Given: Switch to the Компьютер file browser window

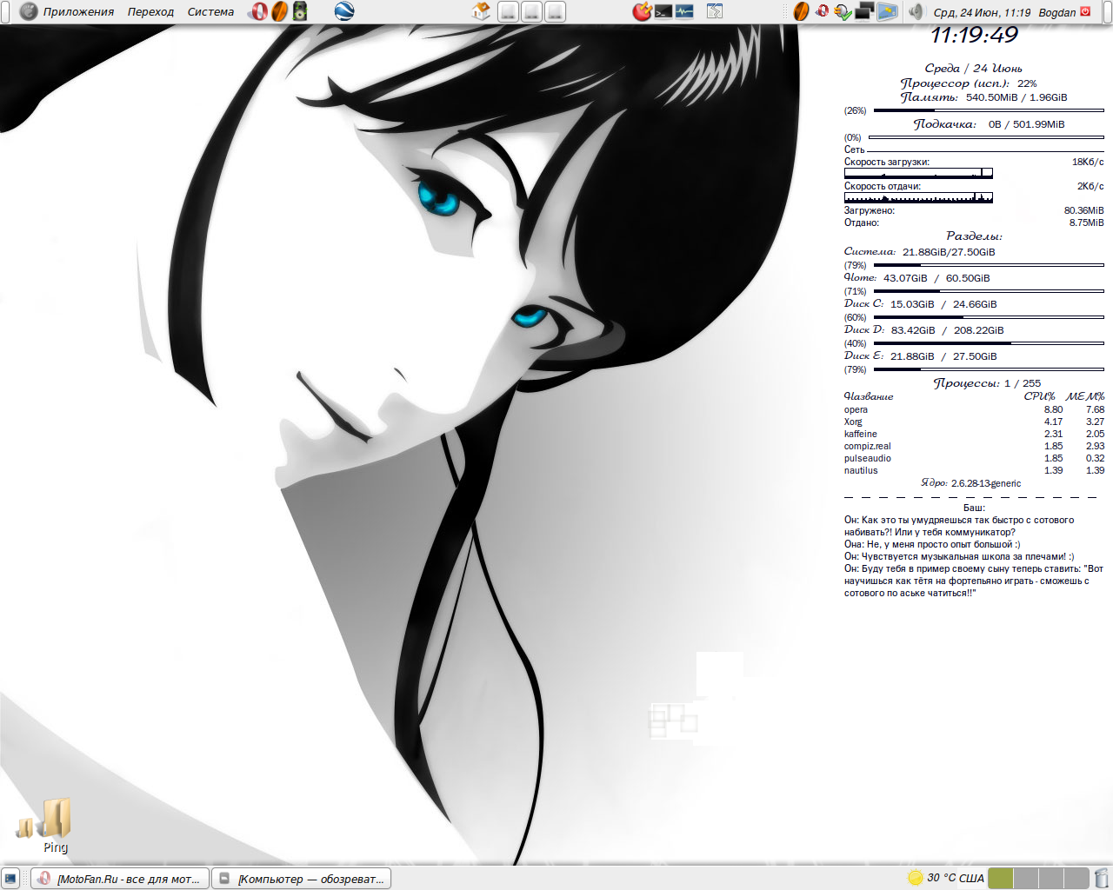Looking at the screenshot, I should click(302, 879).
